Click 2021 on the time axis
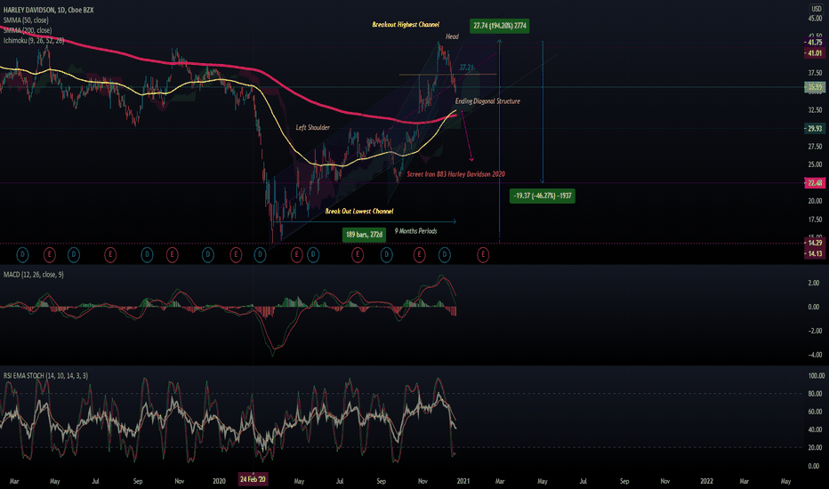The width and height of the screenshot is (829, 489). [x=463, y=481]
